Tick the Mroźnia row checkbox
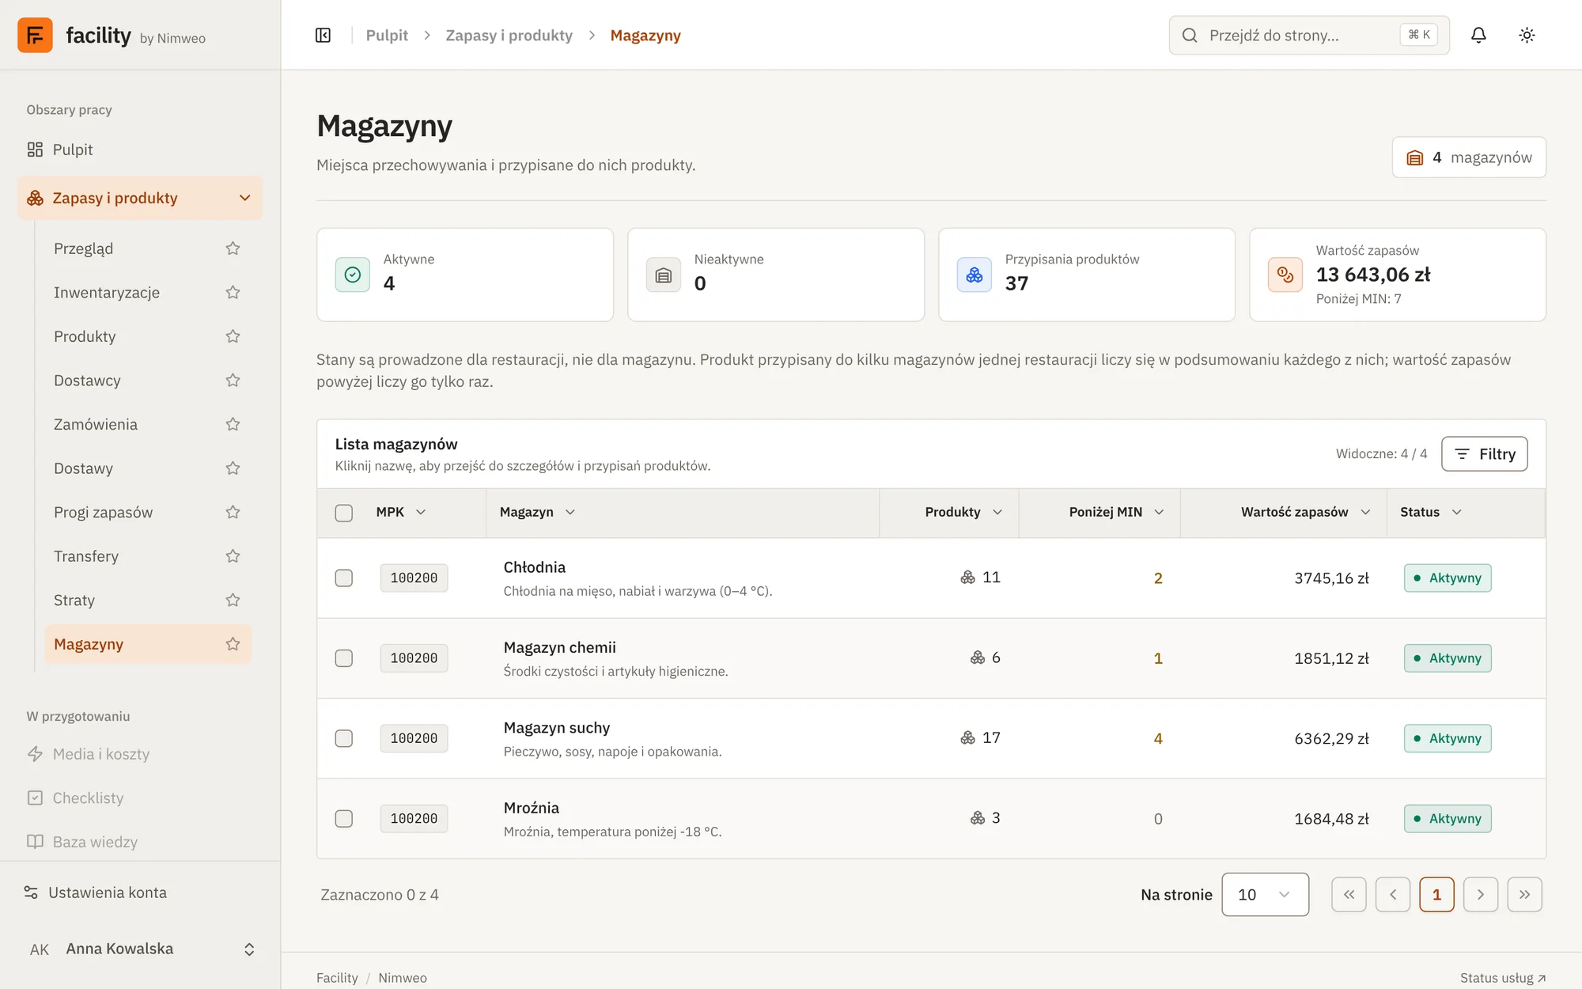Image resolution: width=1582 pixels, height=989 pixels. [343, 819]
